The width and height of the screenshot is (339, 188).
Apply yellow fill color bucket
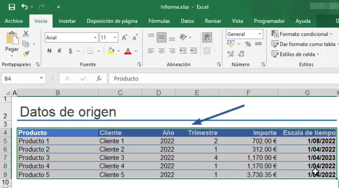pos(111,51)
